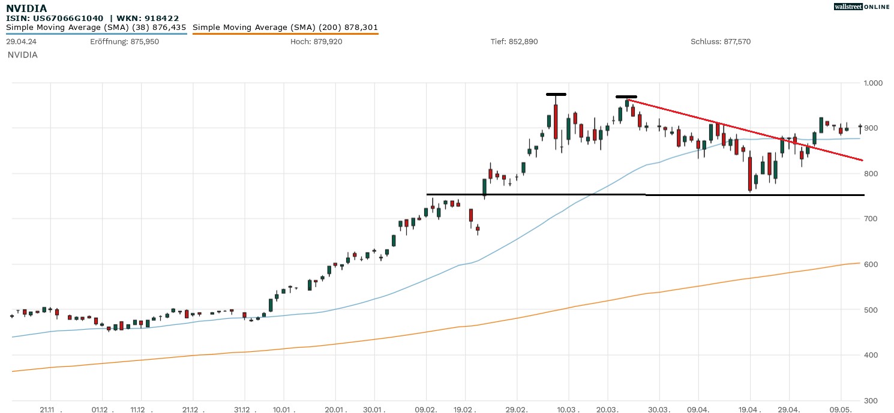This screenshot has height=413, width=894.
Task: Click the 09.05. date axis label
Action: (x=841, y=409)
